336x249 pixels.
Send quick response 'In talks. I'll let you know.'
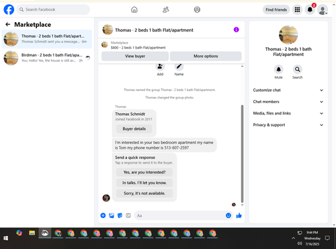(x=144, y=183)
